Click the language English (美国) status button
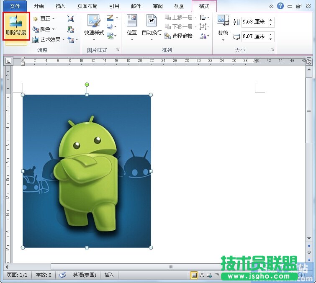The height and width of the screenshot is (283, 316). 84,275
